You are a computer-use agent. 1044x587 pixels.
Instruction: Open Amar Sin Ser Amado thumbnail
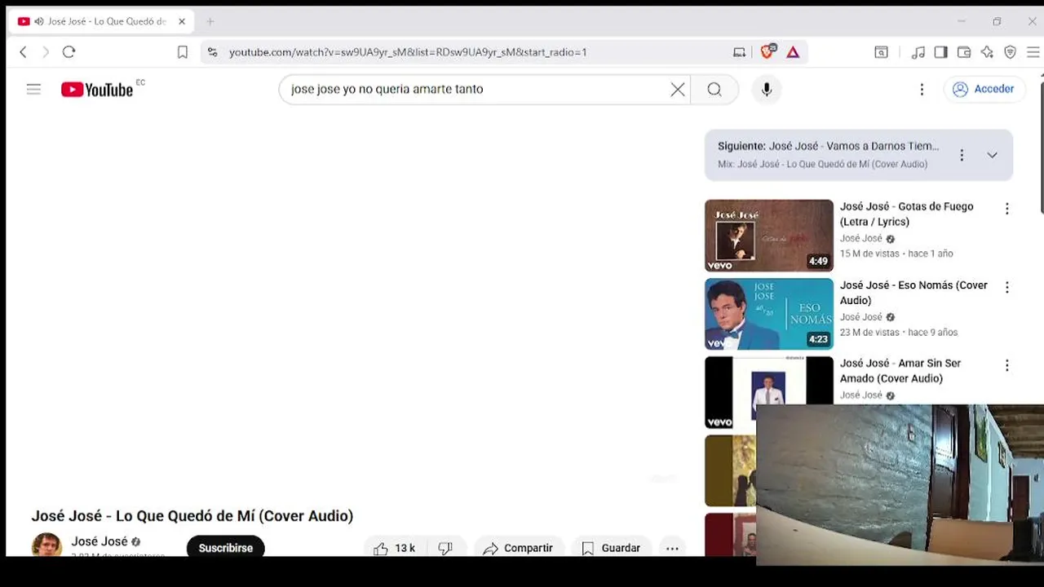(x=769, y=392)
